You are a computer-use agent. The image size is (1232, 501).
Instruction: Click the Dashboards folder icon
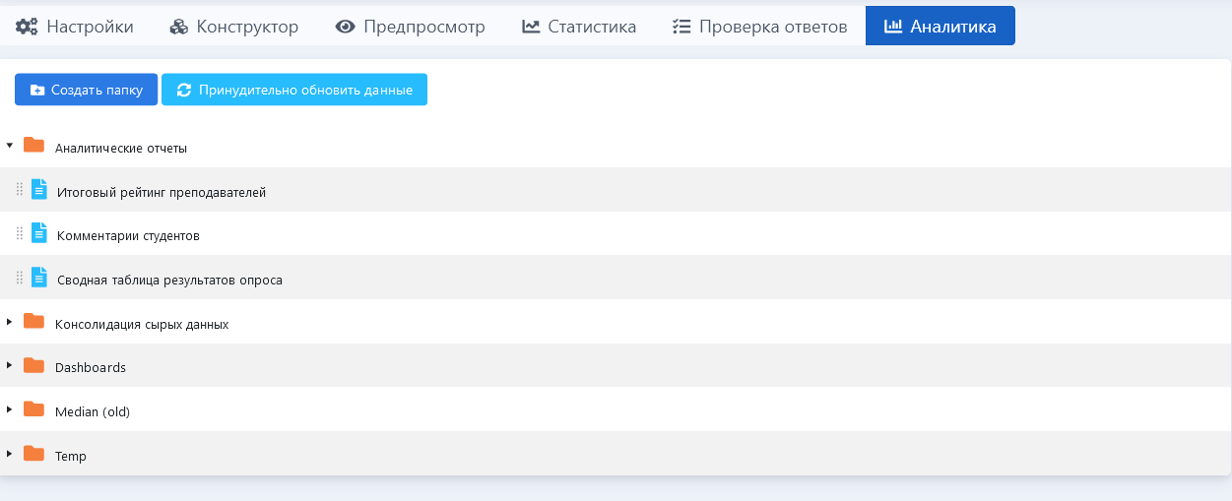[34, 365]
